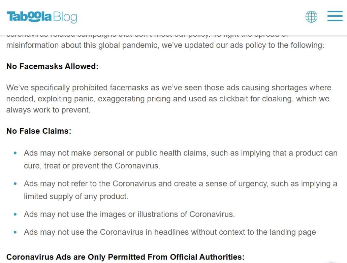Click the words 'cure, treat or prevent the Coronavirus'
Viewport: 347px width, 263px height.
pyautogui.click(x=92, y=166)
